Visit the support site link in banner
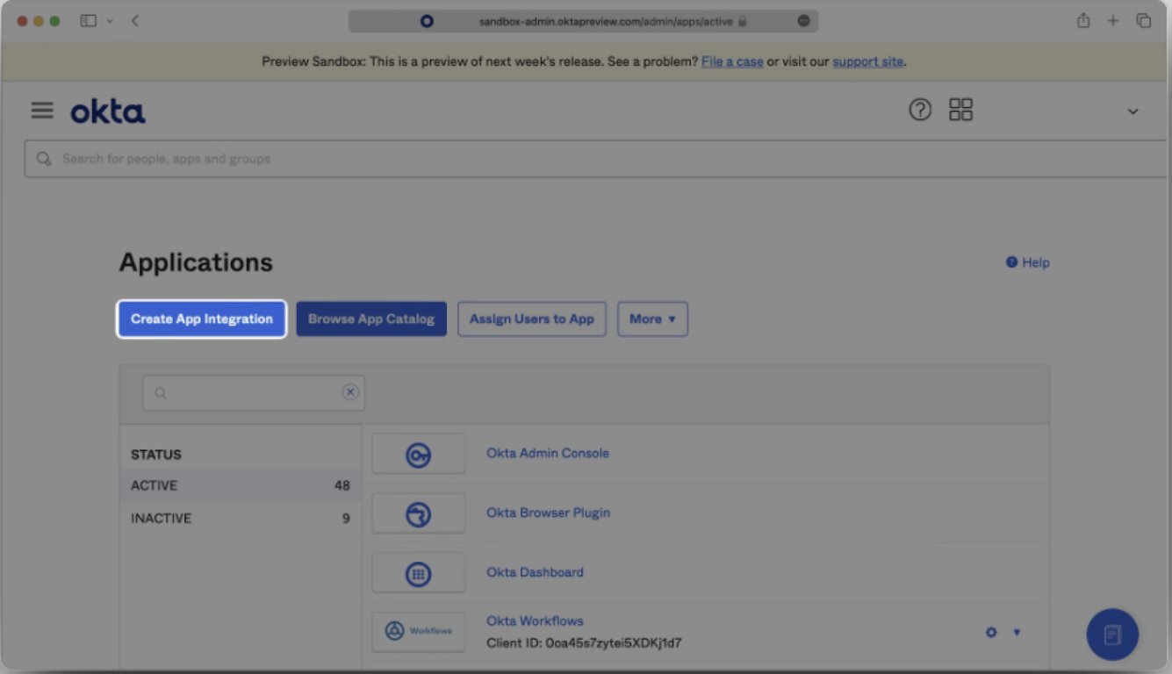The height and width of the screenshot is (674, 1172). (x=867, y=61)
